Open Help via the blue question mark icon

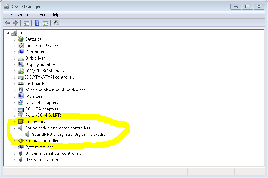point(37,23)
